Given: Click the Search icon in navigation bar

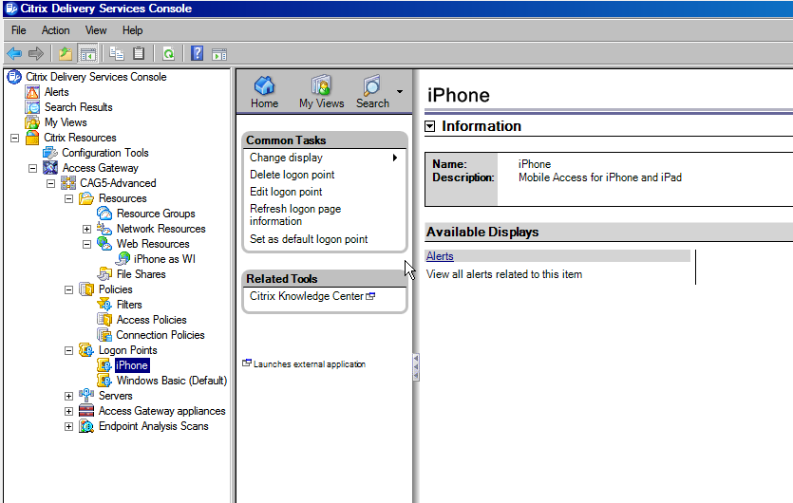Looking at the screenshot, I should 372,91.
